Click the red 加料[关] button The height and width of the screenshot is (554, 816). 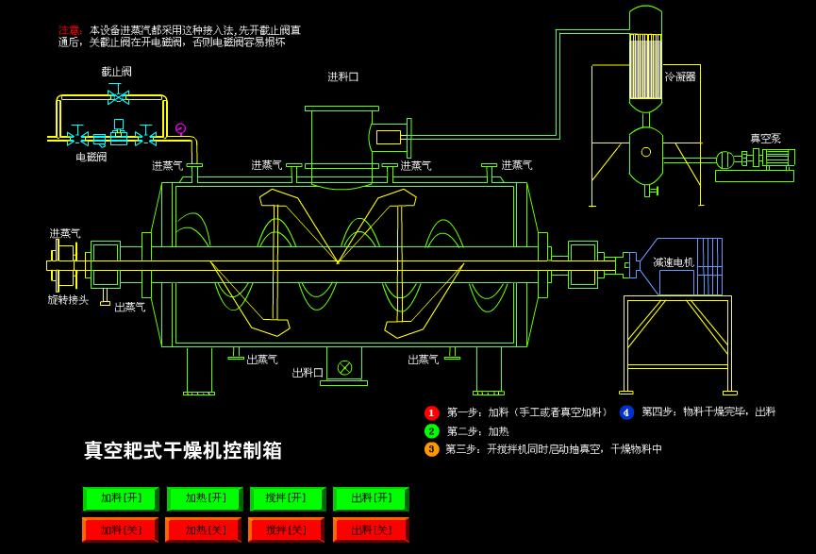point(120,530)
